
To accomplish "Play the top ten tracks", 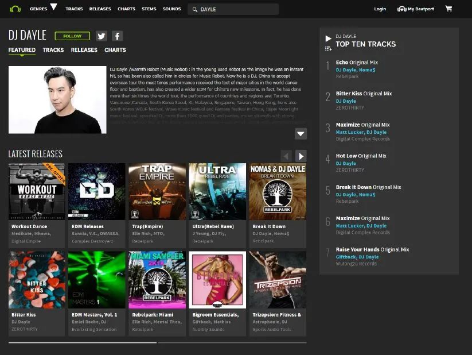I will 328,38.
